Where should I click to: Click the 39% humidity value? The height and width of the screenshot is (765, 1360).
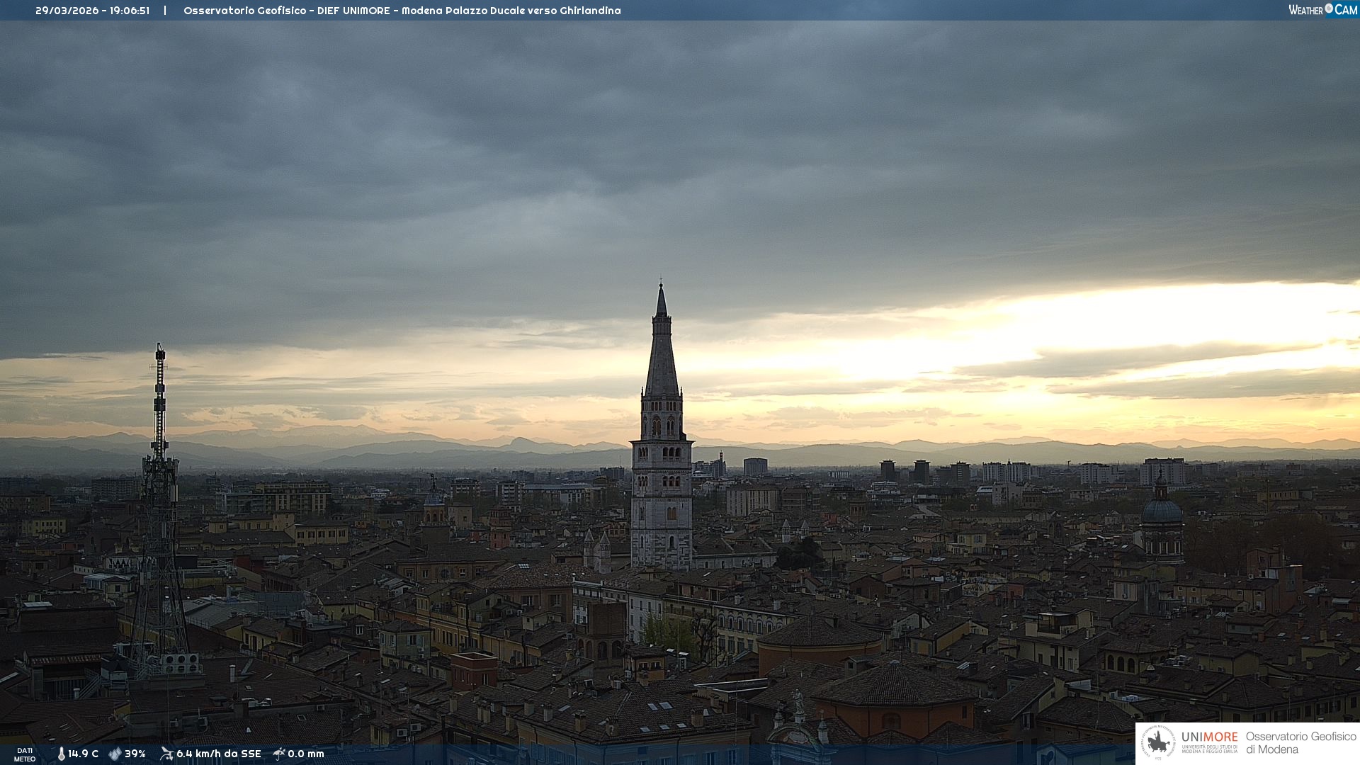135,754
